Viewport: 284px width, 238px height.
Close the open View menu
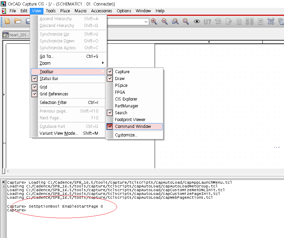37,11
